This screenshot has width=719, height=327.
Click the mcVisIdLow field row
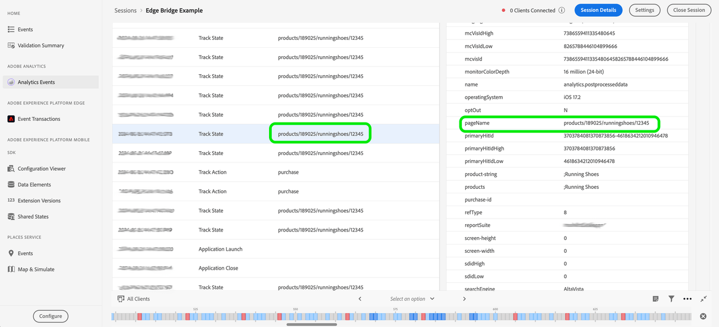point(567,46)
